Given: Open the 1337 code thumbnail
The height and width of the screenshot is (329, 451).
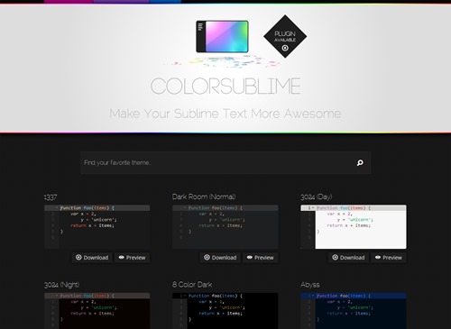Looking at the screenshot, I should click(x=97, y=227).
